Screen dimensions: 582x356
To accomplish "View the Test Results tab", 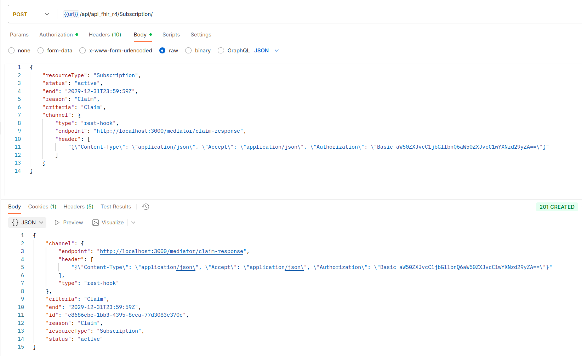I will [x=116, y=207].
